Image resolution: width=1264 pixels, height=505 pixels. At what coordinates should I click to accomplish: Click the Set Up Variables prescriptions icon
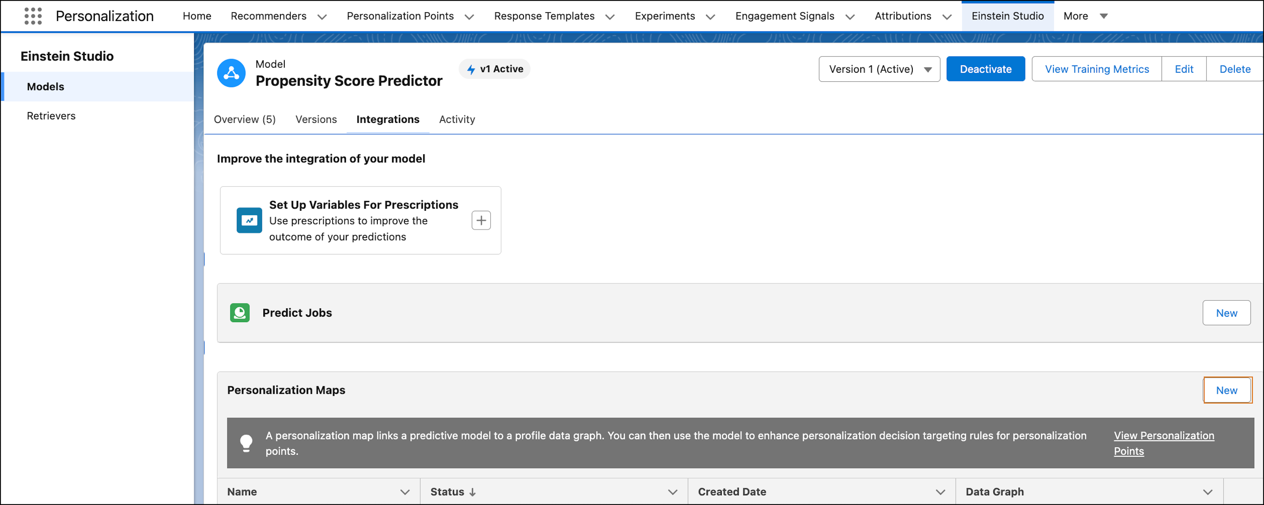coord(249,221)
